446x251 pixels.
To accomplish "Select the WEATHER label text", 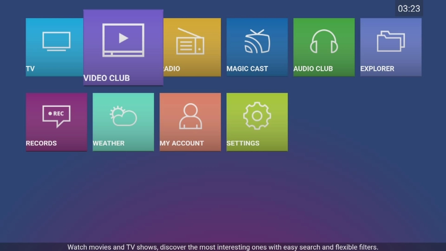I will [x=109, y=143].
